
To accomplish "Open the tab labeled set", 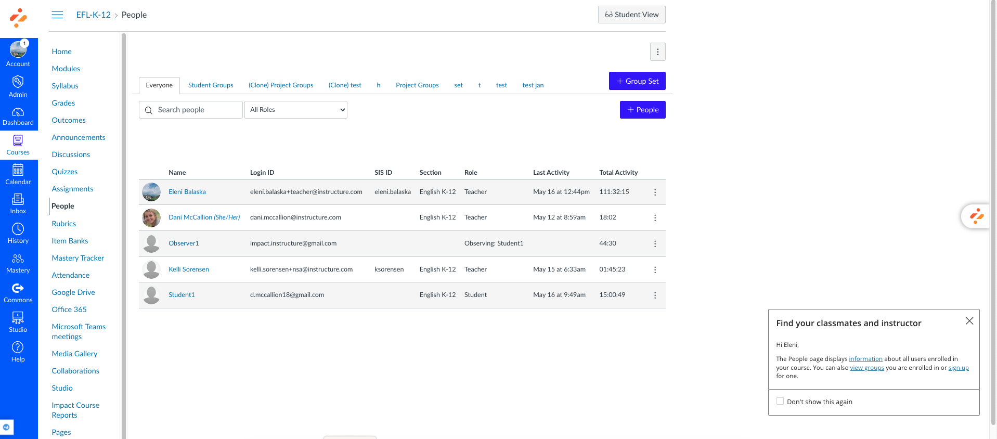I will coord(458,85).
